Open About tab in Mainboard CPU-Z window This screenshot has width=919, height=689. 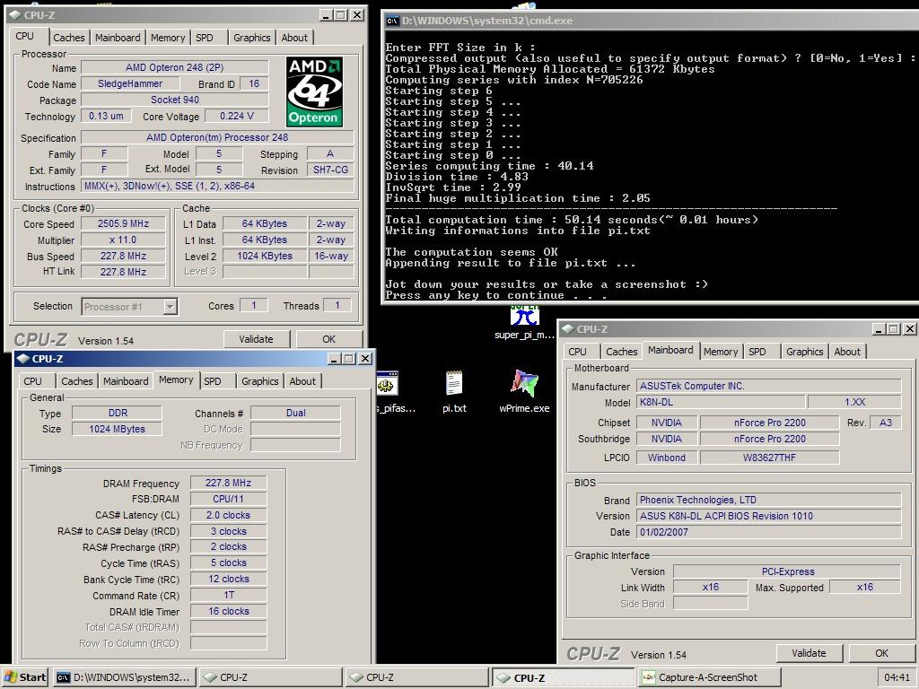[x=847, y=352]
